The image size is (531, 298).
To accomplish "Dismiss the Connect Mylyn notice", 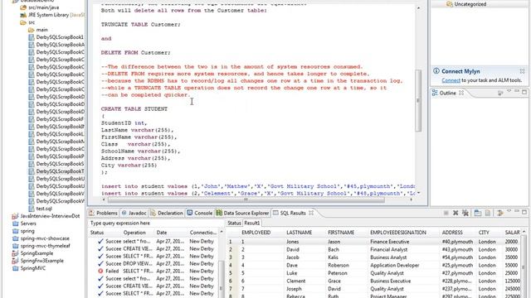I will click(522, 71).
